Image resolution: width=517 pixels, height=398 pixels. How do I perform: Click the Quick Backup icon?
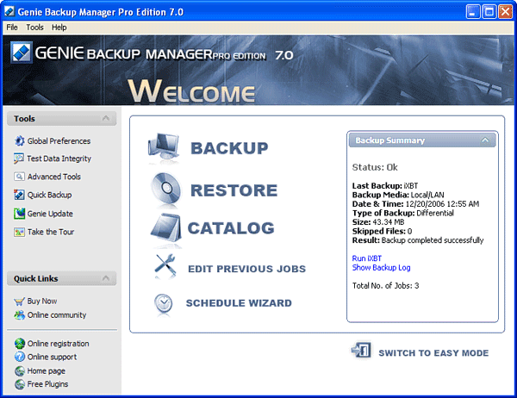click(x=19, y=195)
